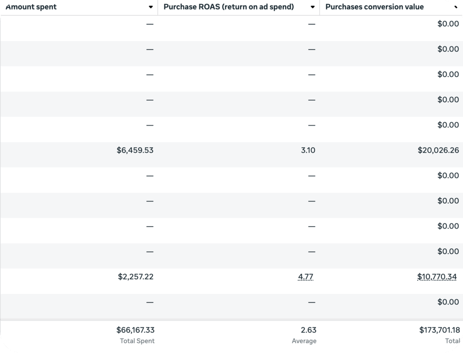Click the $66,167.33 total spent value
463x353 pixels.
(135, 330)
